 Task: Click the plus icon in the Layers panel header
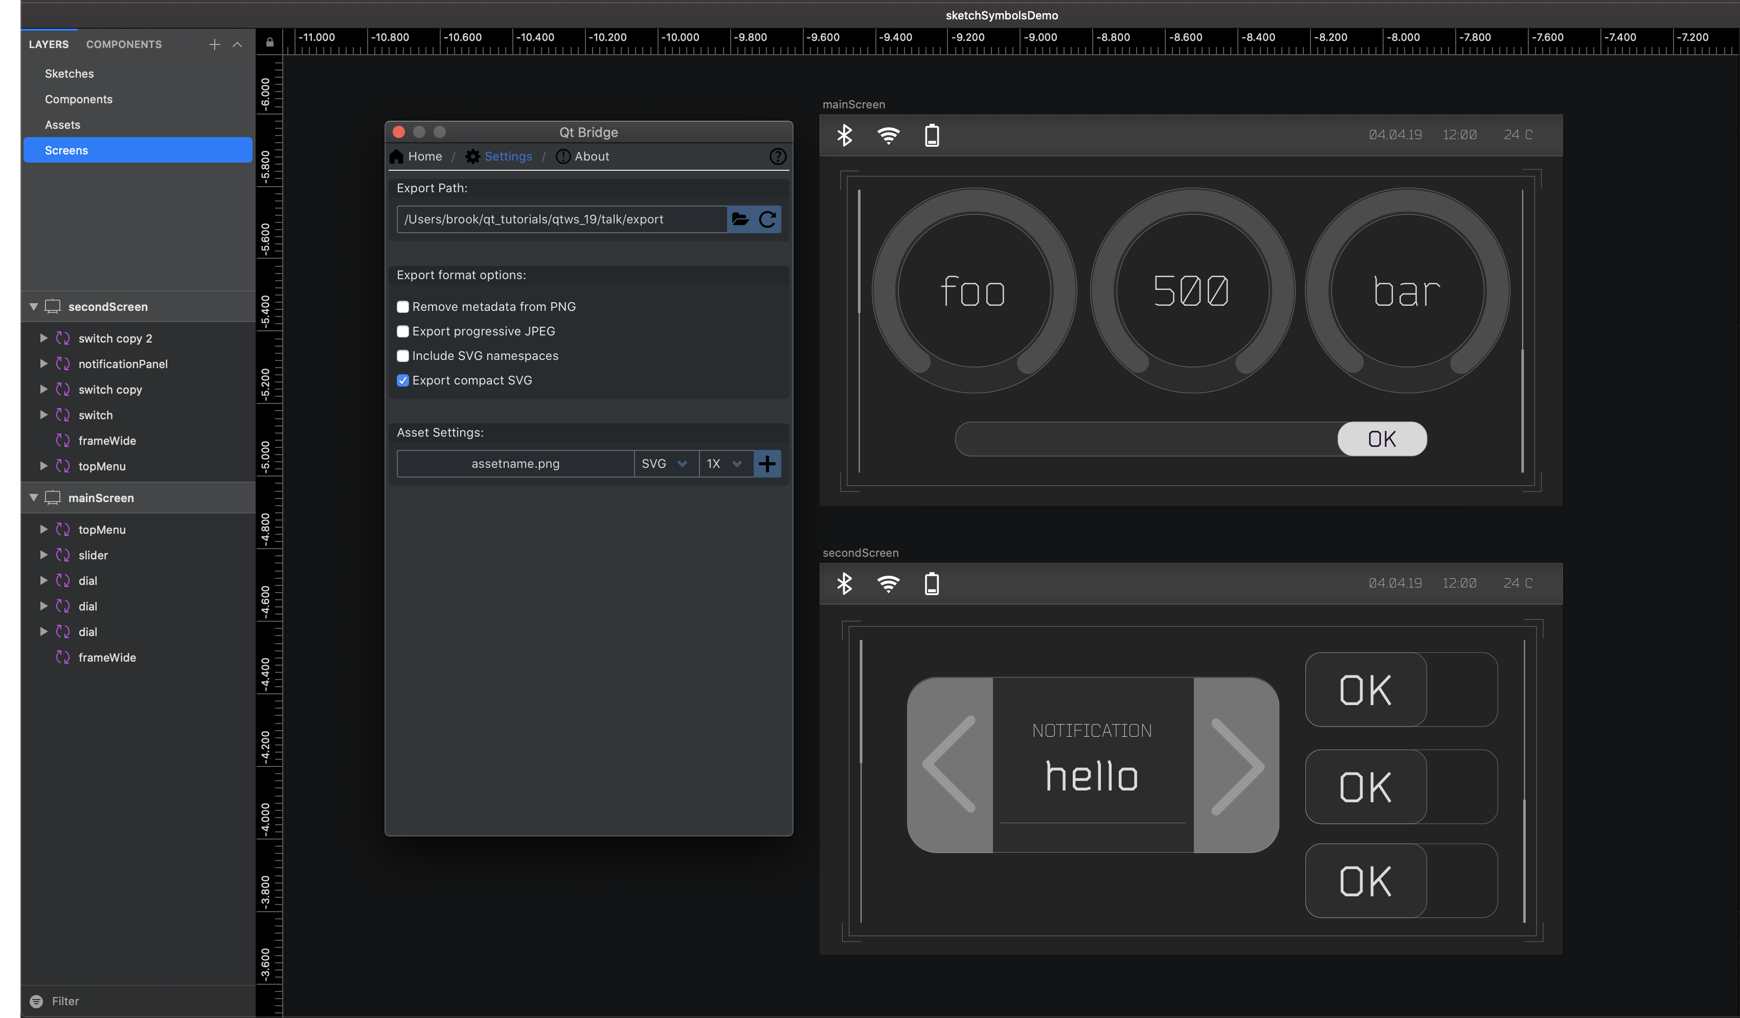click(214, 44)
